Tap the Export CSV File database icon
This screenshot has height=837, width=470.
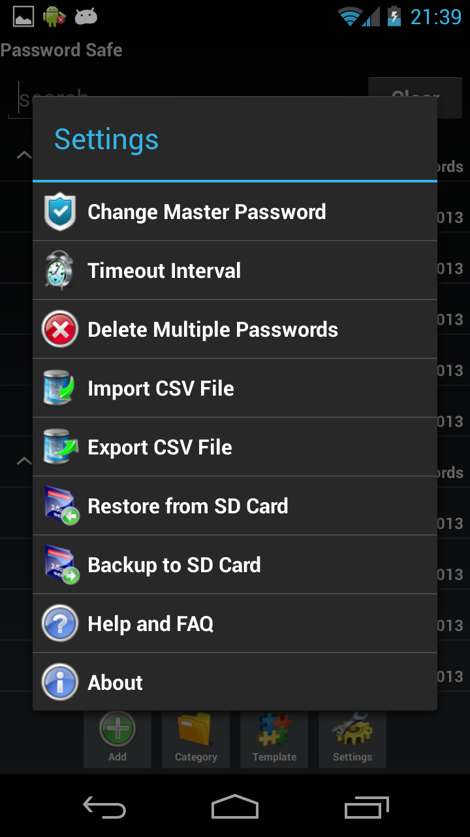59,447
